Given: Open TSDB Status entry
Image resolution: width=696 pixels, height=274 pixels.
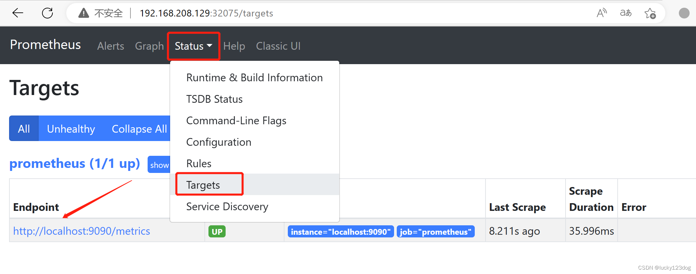Looking at the screenshot, I should pos(255,99).
